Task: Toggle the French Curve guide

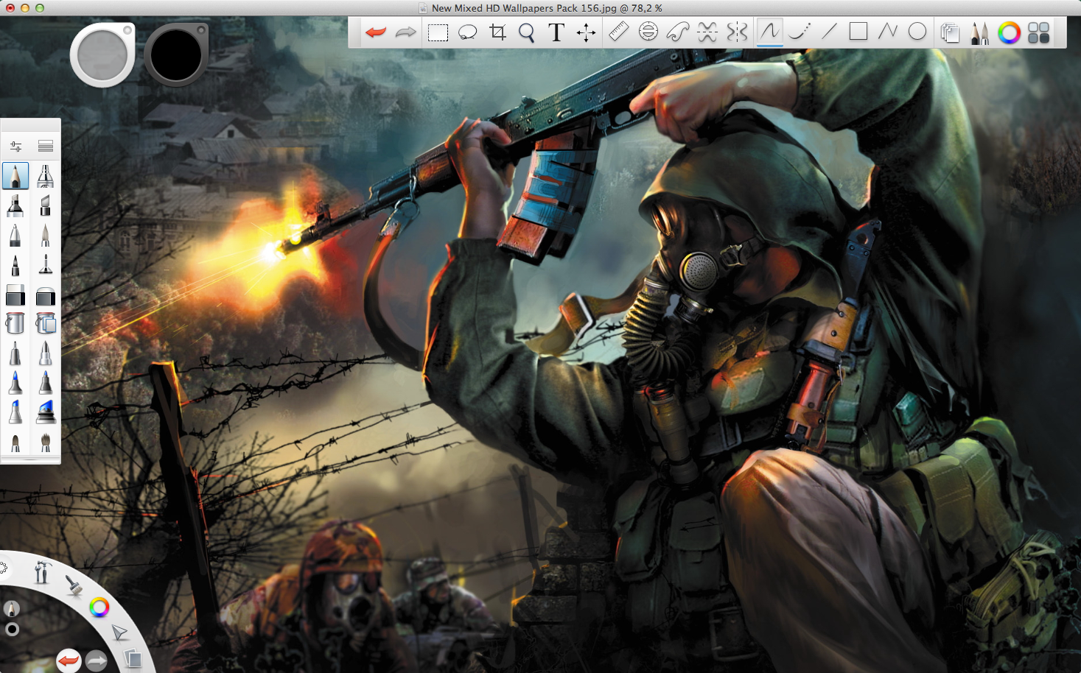Action: tap(678, 32)
